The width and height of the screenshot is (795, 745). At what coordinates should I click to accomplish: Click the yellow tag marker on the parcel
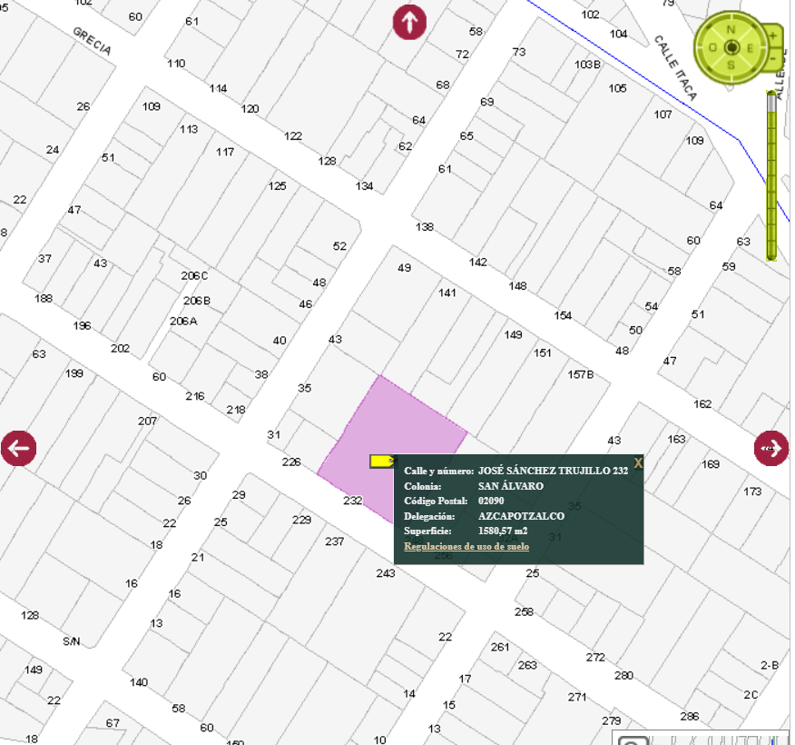coord(383,461)
